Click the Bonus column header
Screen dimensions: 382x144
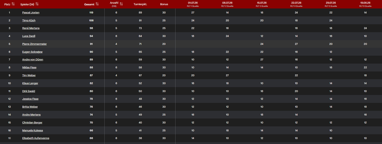click(x=164, y=4)
